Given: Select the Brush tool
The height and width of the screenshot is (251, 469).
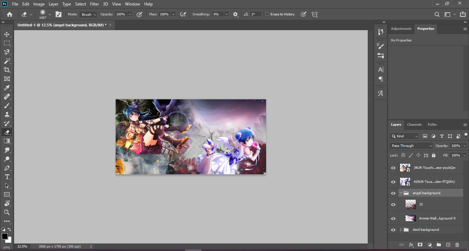Looking at the screenshot, I should coord(7,105).
